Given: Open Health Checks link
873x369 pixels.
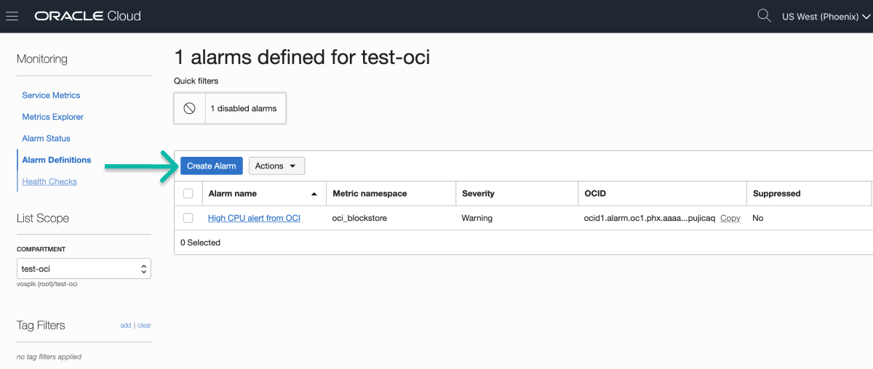Looking at the screenshot, I should coord(49,182).
